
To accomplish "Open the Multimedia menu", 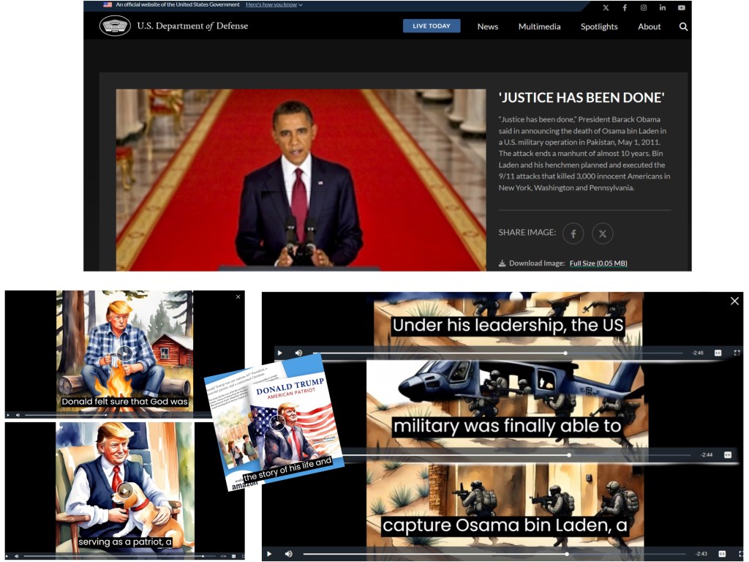I will point(539,26).
